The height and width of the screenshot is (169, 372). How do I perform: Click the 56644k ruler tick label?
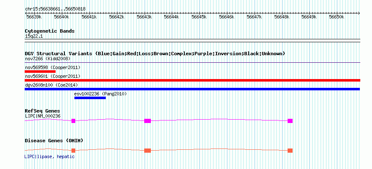[x=172, y=17]
